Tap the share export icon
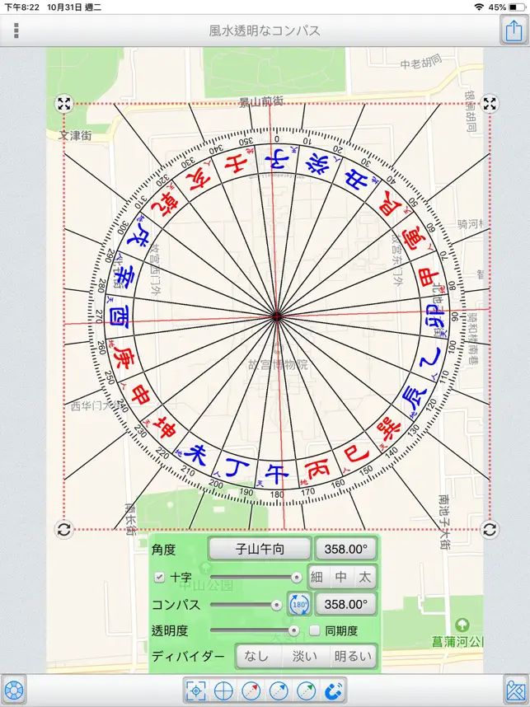The width and height of the screenshot is (530, 707). point(514,30)
